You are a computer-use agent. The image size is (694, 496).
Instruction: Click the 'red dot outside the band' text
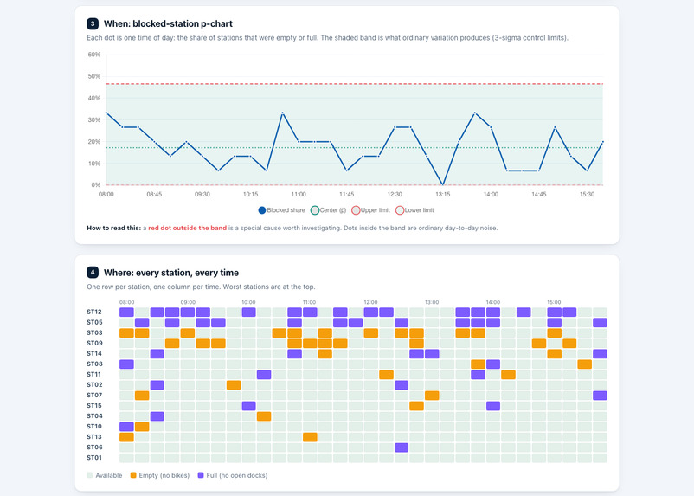pyautogui.click(x=187, y=228)
